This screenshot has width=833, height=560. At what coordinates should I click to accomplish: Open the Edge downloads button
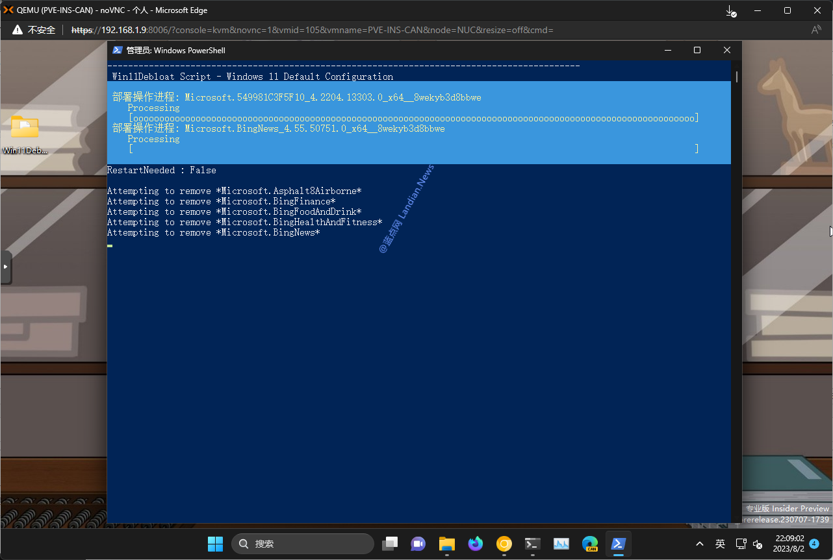tap(731, 11)
